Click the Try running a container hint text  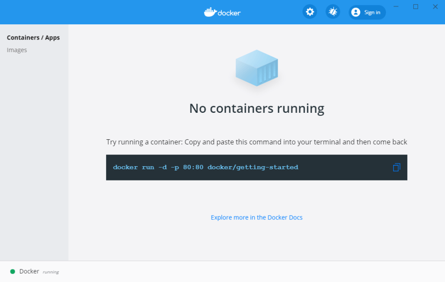(x=256, y=141)
